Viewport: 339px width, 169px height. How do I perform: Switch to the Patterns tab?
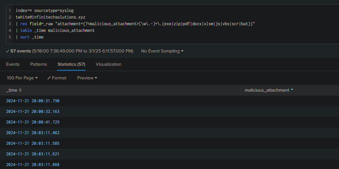click(x=39, y=64)
